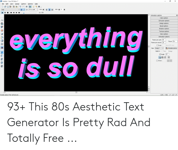Click the Undo arrow icon
Screen dimensions: 178x150
click(x=20, y=7)
